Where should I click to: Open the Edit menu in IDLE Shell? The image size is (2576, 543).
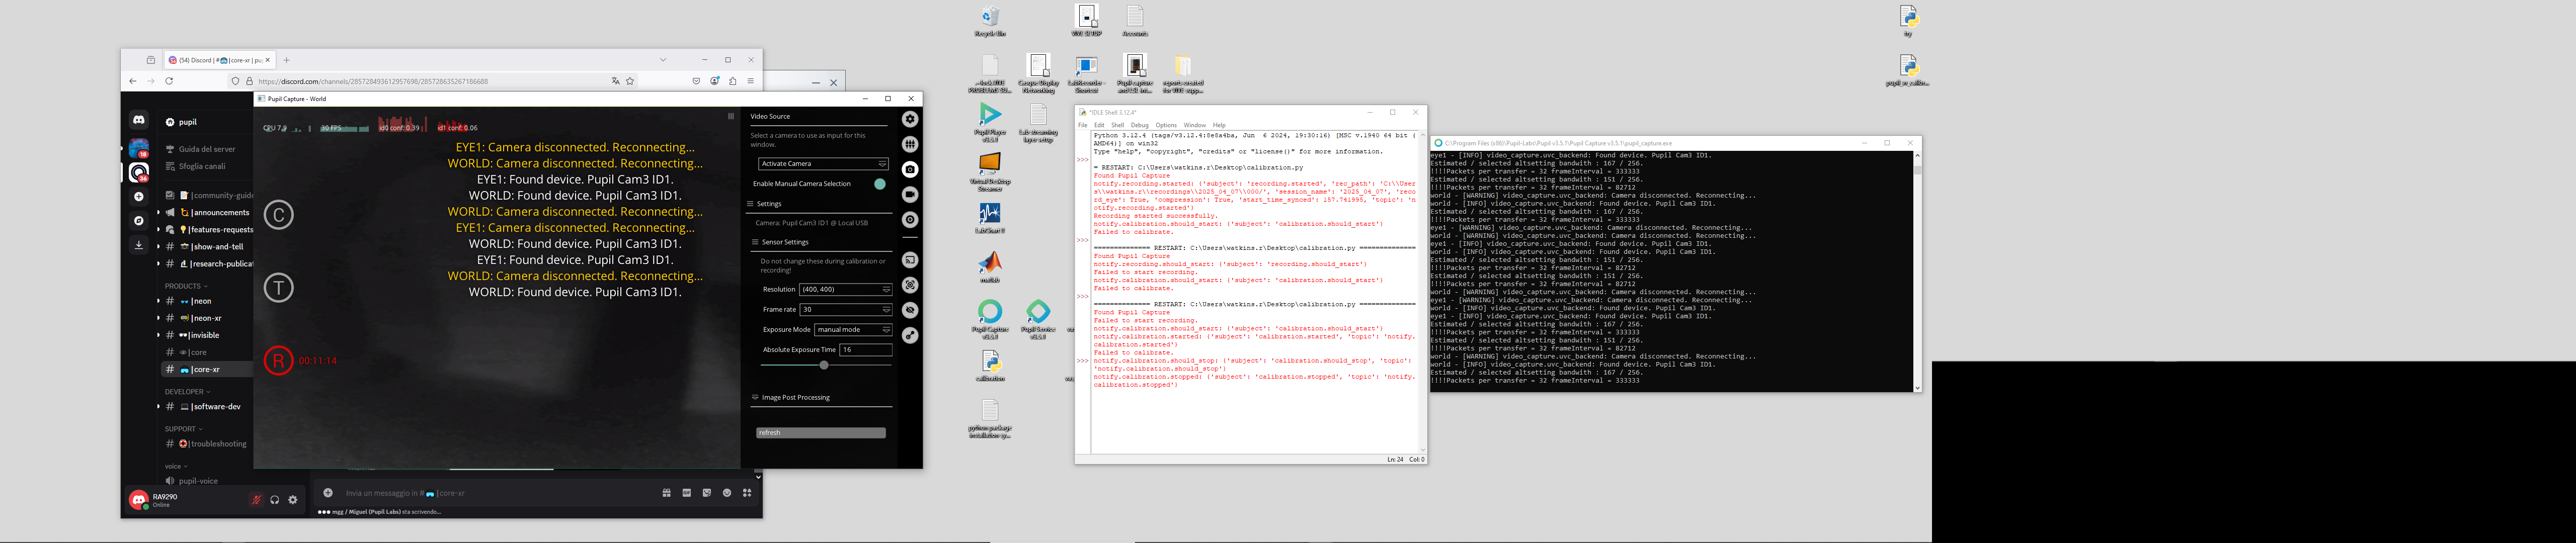(x=1099, y=125)
